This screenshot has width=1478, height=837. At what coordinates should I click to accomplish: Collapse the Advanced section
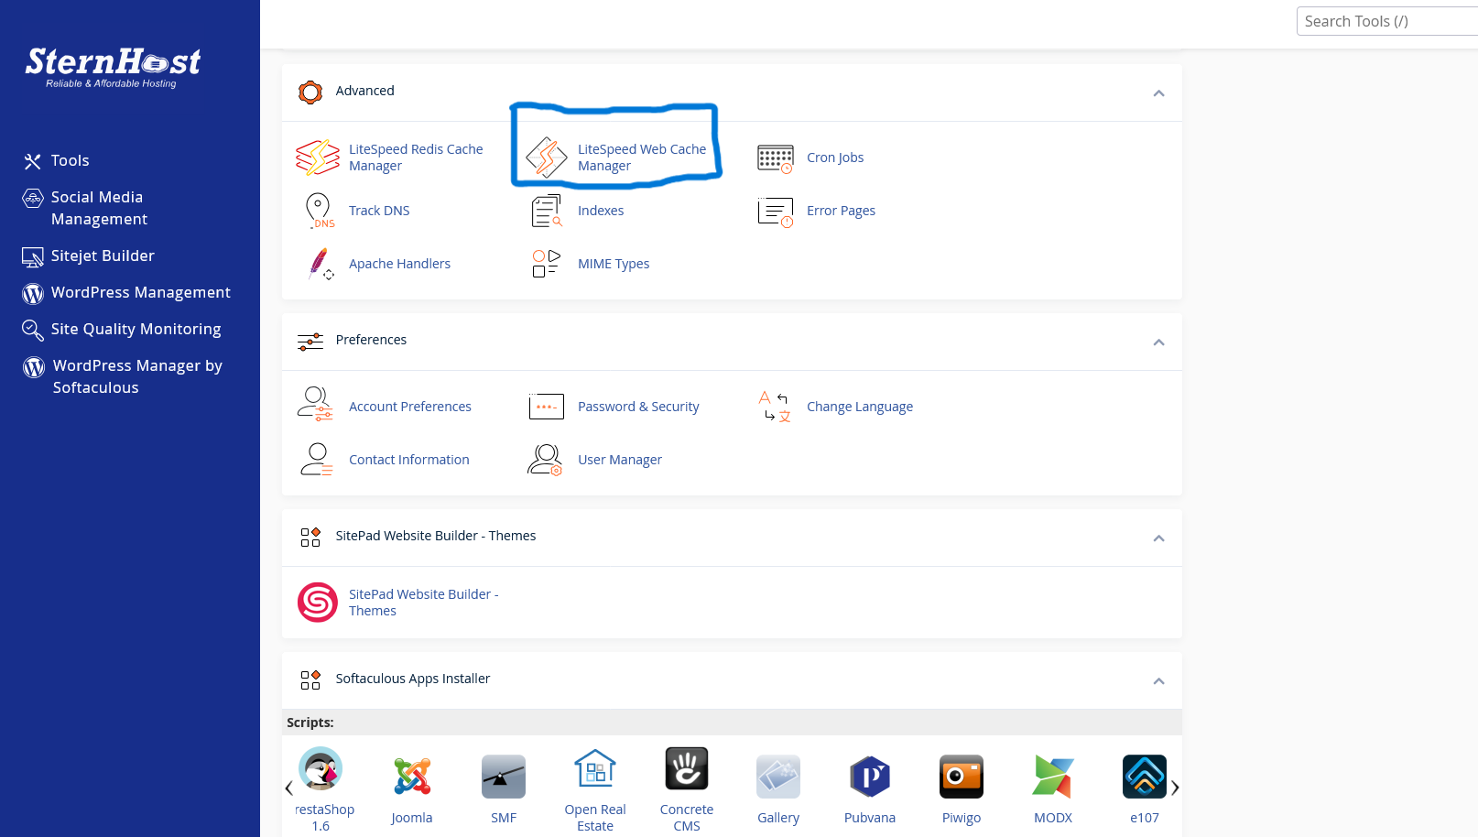pyautogui.click(x=1158, y=93)
